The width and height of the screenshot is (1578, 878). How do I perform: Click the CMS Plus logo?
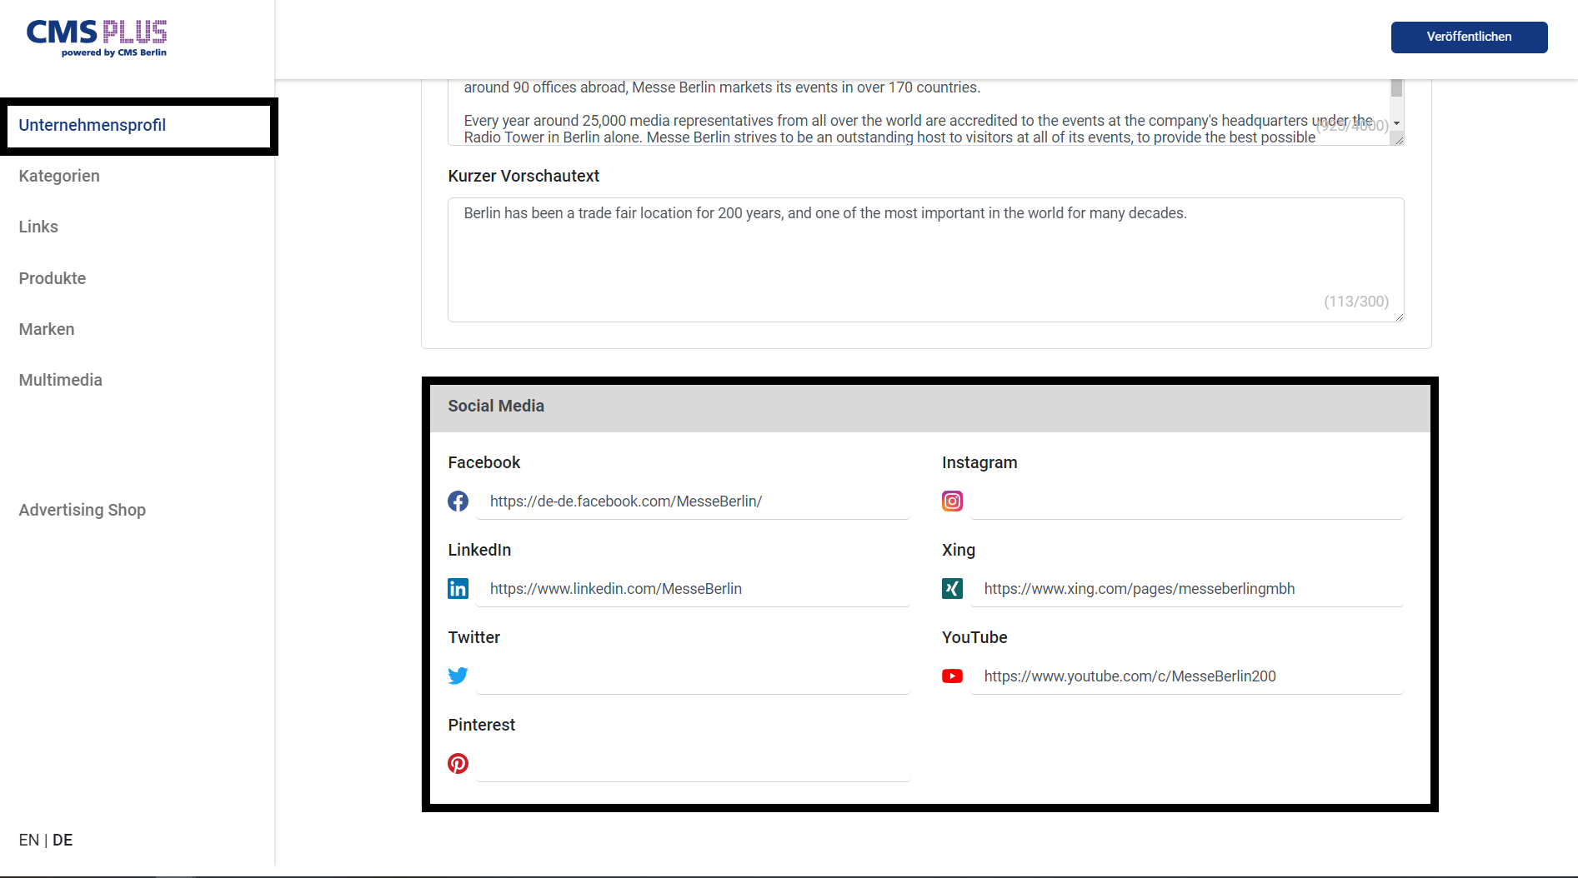(x=97, y=38)
